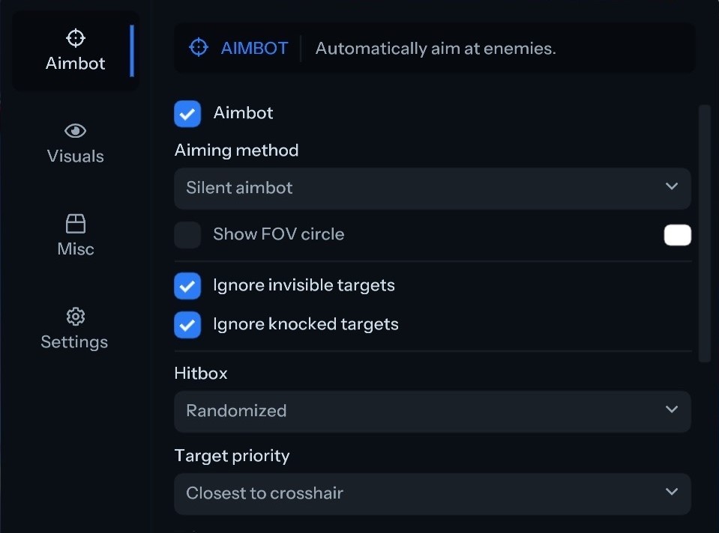719x533 pixels.
Task: Click the chevron next to Closest to crosshair
Action: 671,492
